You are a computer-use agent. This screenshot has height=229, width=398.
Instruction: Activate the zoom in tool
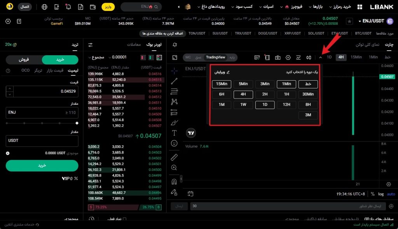coord(174,168)
